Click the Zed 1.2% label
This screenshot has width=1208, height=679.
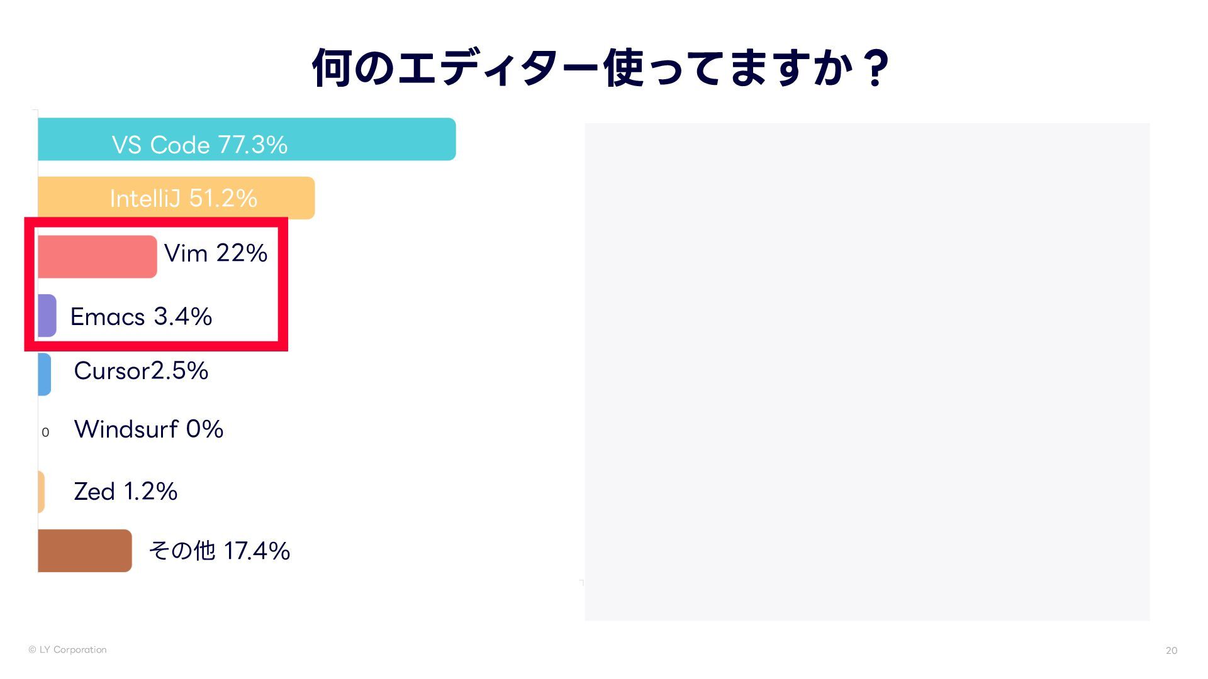click(x=125, y=492)
